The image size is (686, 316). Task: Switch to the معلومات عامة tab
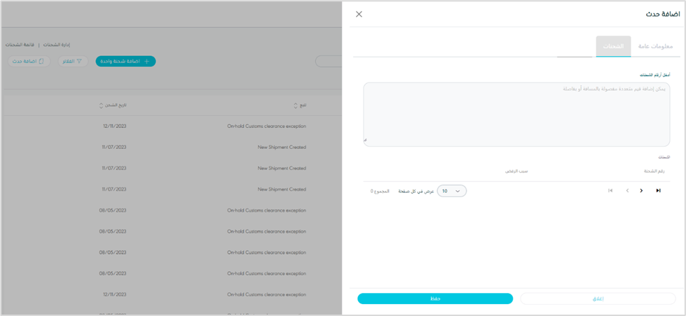[657, 46]
